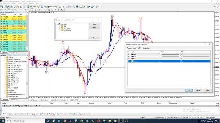This screenshot has height=123, width=220.
Task: Switch to the Colors tab
Action: pyautogui.click(x=139, y=48)
